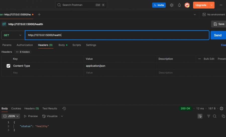This screenshot has height=137, width=226.
Task: Open the notifications bell
Action: [179, 5]
